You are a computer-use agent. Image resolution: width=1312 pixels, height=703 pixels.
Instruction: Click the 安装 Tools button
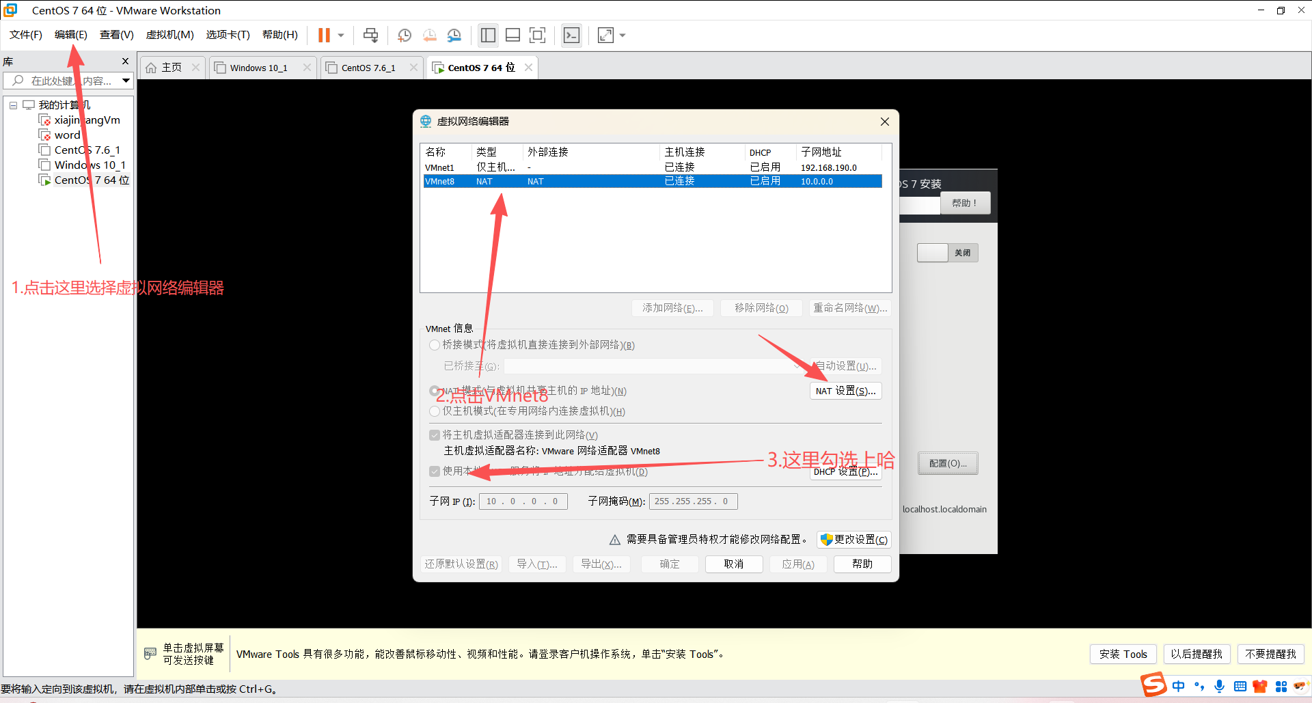tap(1123, 654)
